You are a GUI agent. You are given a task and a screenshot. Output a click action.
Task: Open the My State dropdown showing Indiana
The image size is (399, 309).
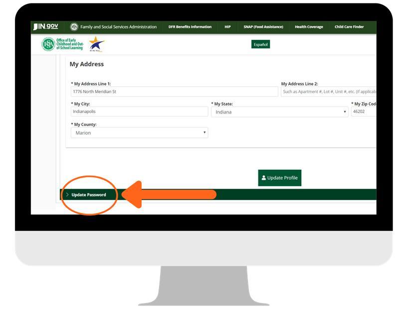[279, 112]
